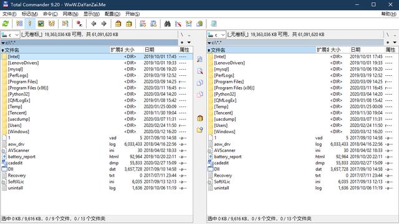Select unintall file in right panel
Image resolution: width=399 pixels, height=224 pixels.
pos(302,188)
